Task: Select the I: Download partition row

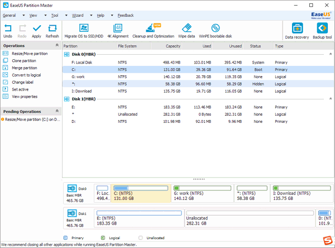Action: coord(198,91)
